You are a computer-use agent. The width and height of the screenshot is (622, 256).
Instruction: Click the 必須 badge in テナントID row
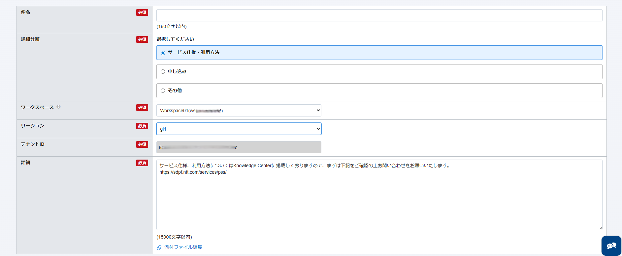142,144
